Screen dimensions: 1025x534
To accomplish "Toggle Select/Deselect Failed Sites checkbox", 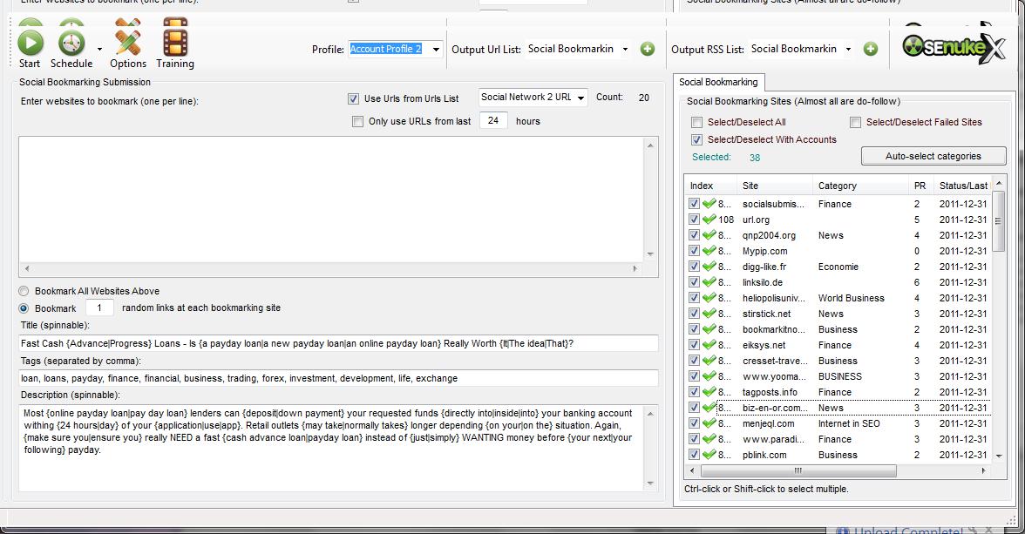I will (x=855, y=122).
